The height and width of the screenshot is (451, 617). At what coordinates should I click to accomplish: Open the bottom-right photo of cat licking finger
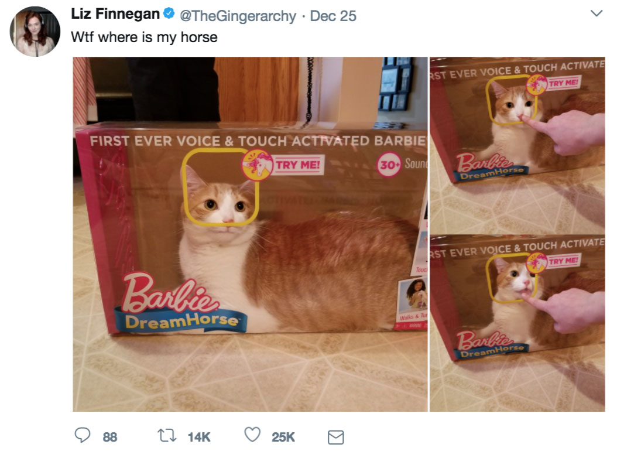[517, 324]
